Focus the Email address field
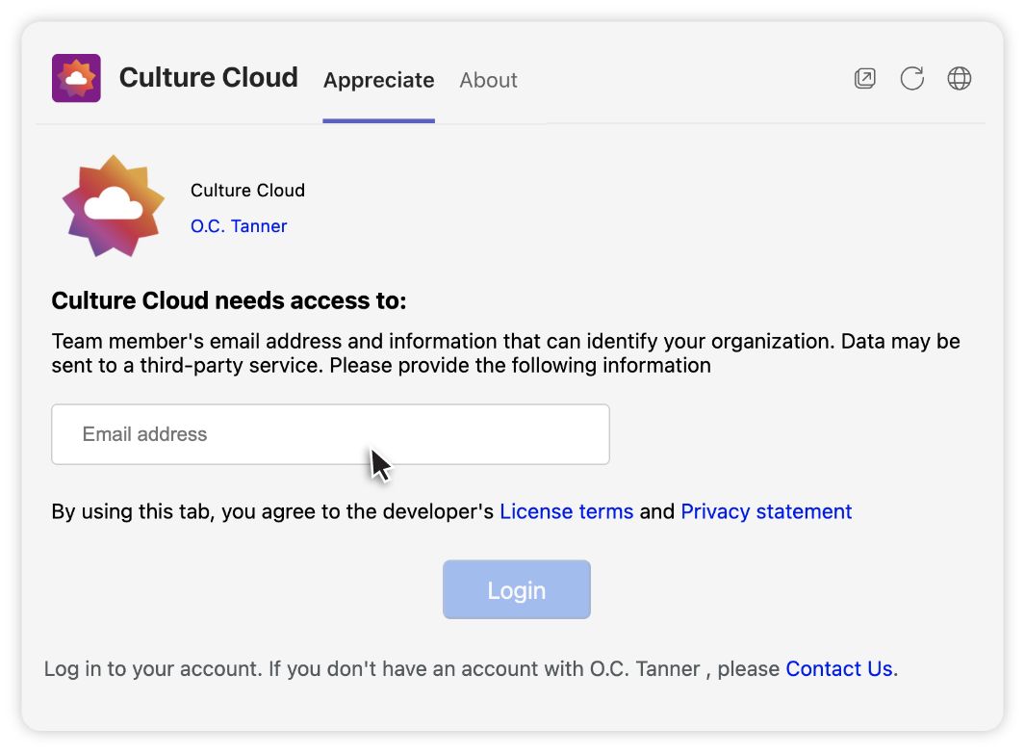1025x753 pixels. pos(331,434)
